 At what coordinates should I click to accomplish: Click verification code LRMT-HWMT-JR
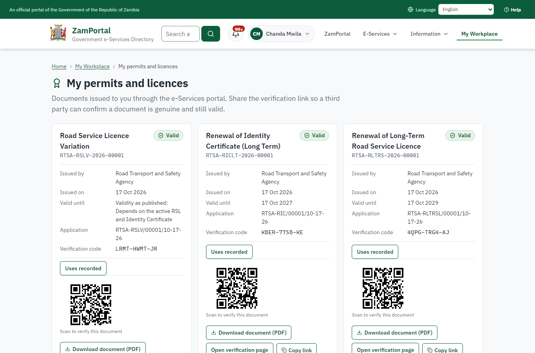[136, 249]
